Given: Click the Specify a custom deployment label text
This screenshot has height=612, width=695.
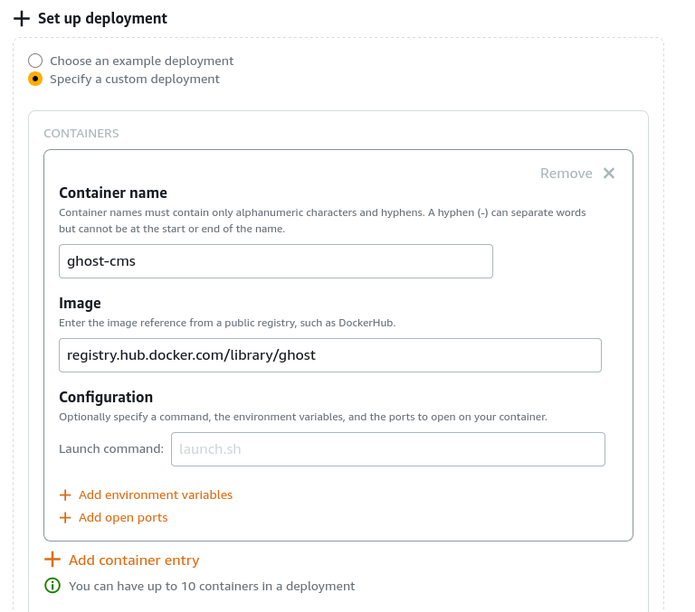Looking at the screenshot, I should pyautogui.click(x=134, y=79).
